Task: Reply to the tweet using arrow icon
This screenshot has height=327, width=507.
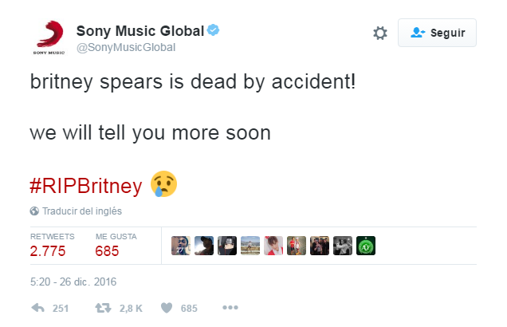Action: pos(37,308)
